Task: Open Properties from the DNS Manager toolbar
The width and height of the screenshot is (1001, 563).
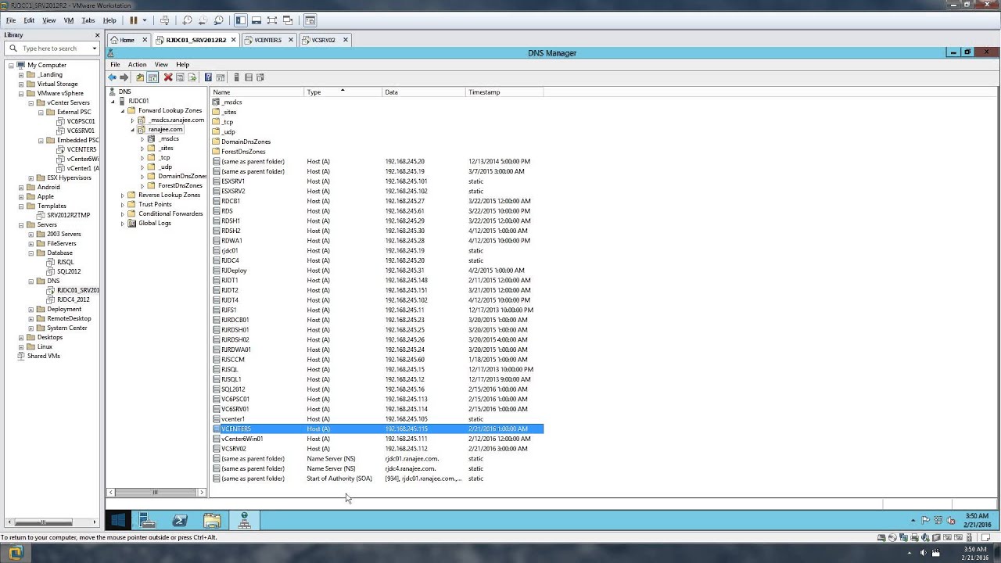Action: [180, 77]
